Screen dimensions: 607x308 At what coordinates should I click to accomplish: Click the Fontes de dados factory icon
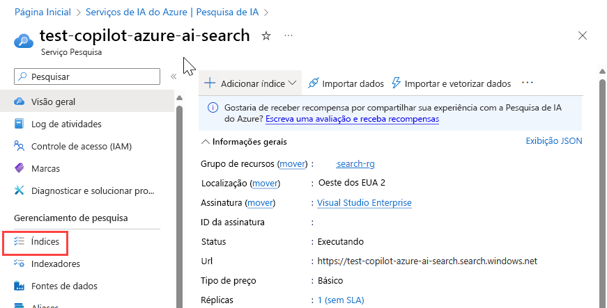pos(19,286)
